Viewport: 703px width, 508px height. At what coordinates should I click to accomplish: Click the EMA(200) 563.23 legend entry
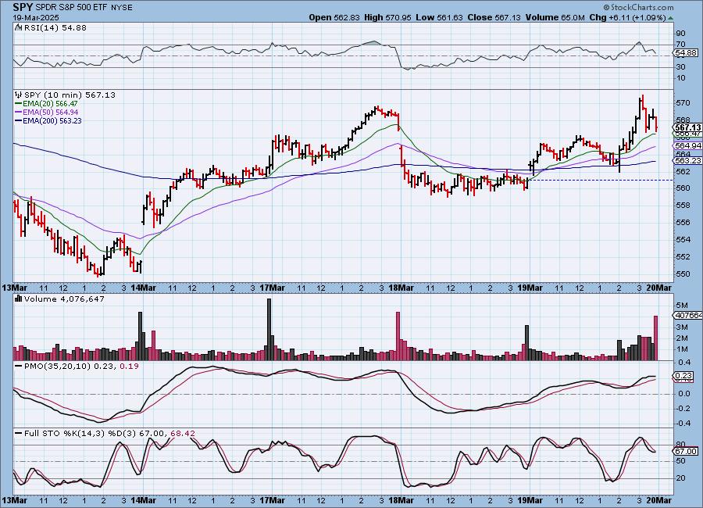48,120
